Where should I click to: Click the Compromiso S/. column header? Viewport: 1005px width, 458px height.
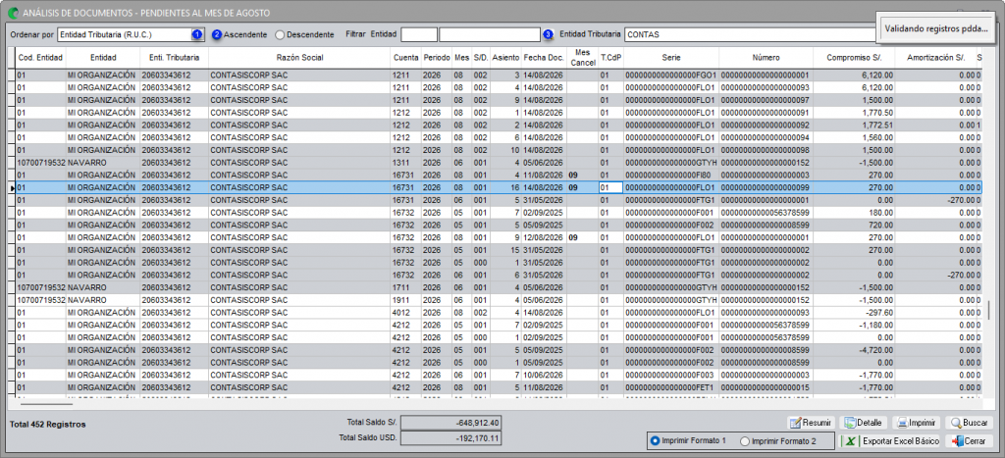tap(855, 58)
